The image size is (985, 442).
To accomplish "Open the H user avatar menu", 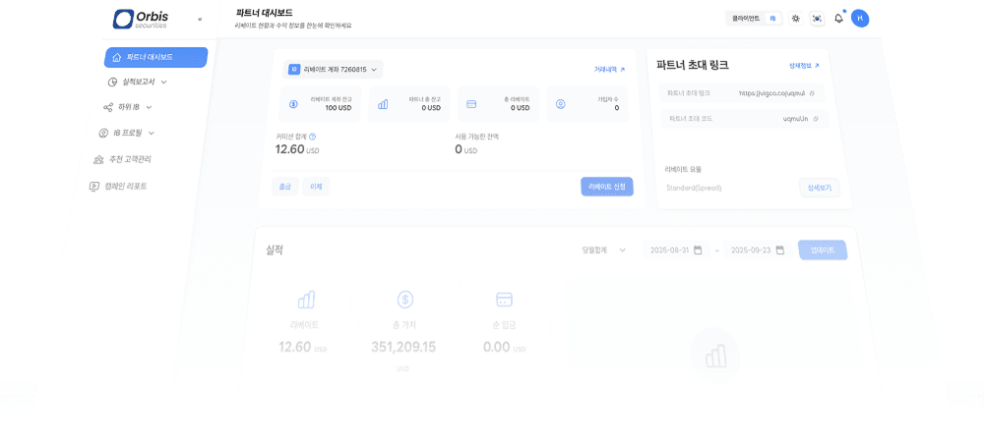I will coord(860,19).
